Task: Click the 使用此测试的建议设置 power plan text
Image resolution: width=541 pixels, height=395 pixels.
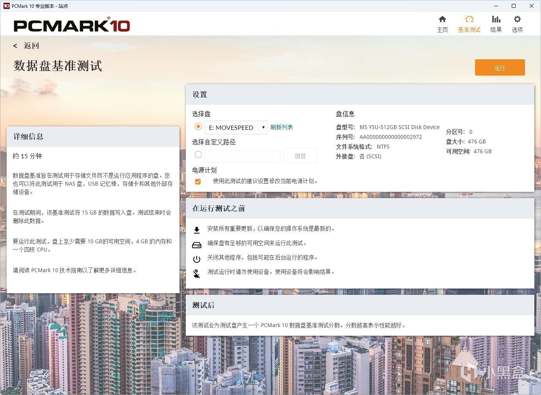Action: pyautogui.click(x=265, y=181)
